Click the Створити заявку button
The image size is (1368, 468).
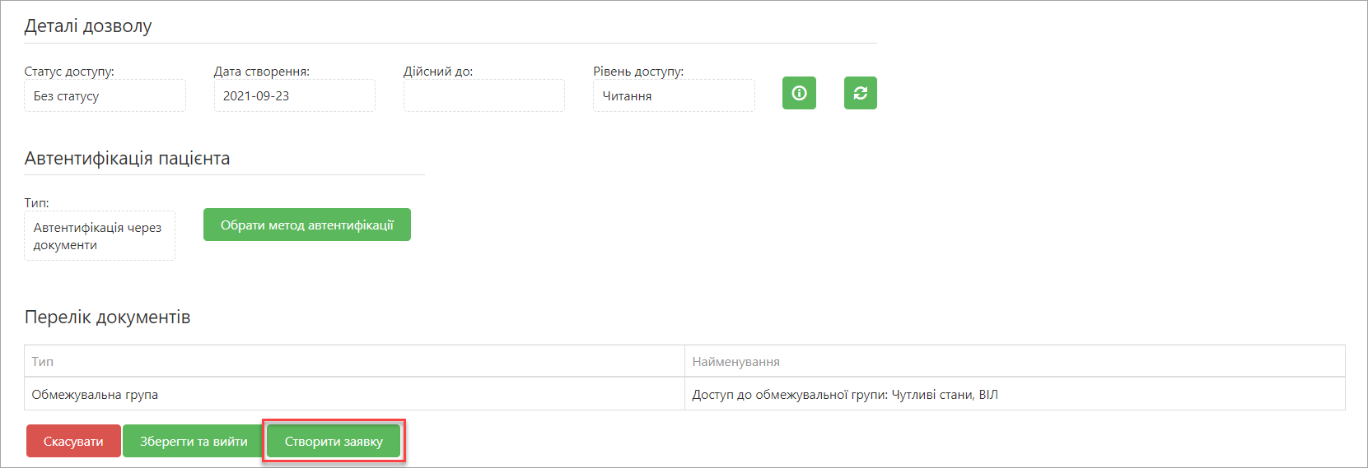[x=334, y=442]
